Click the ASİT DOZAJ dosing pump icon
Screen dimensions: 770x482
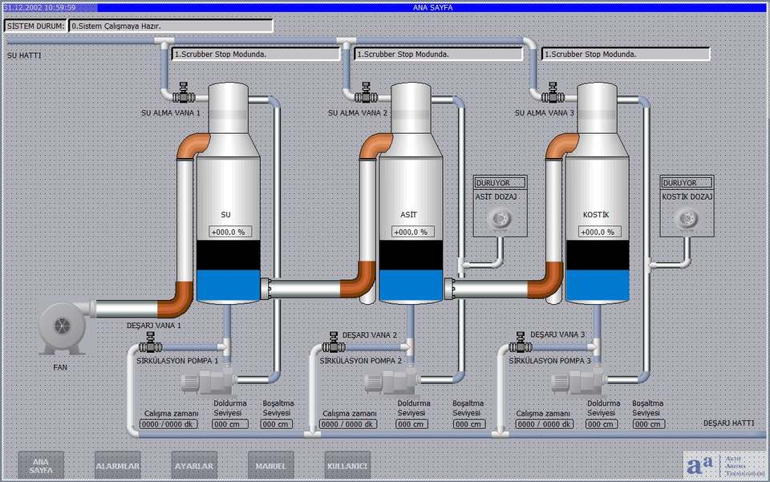[500, 217]
